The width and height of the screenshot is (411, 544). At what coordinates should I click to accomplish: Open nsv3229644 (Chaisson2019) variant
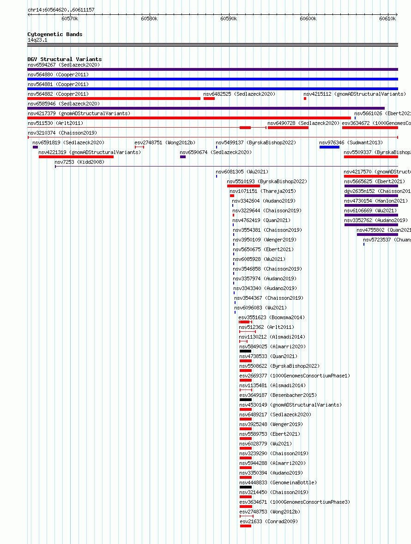[267, 210]
